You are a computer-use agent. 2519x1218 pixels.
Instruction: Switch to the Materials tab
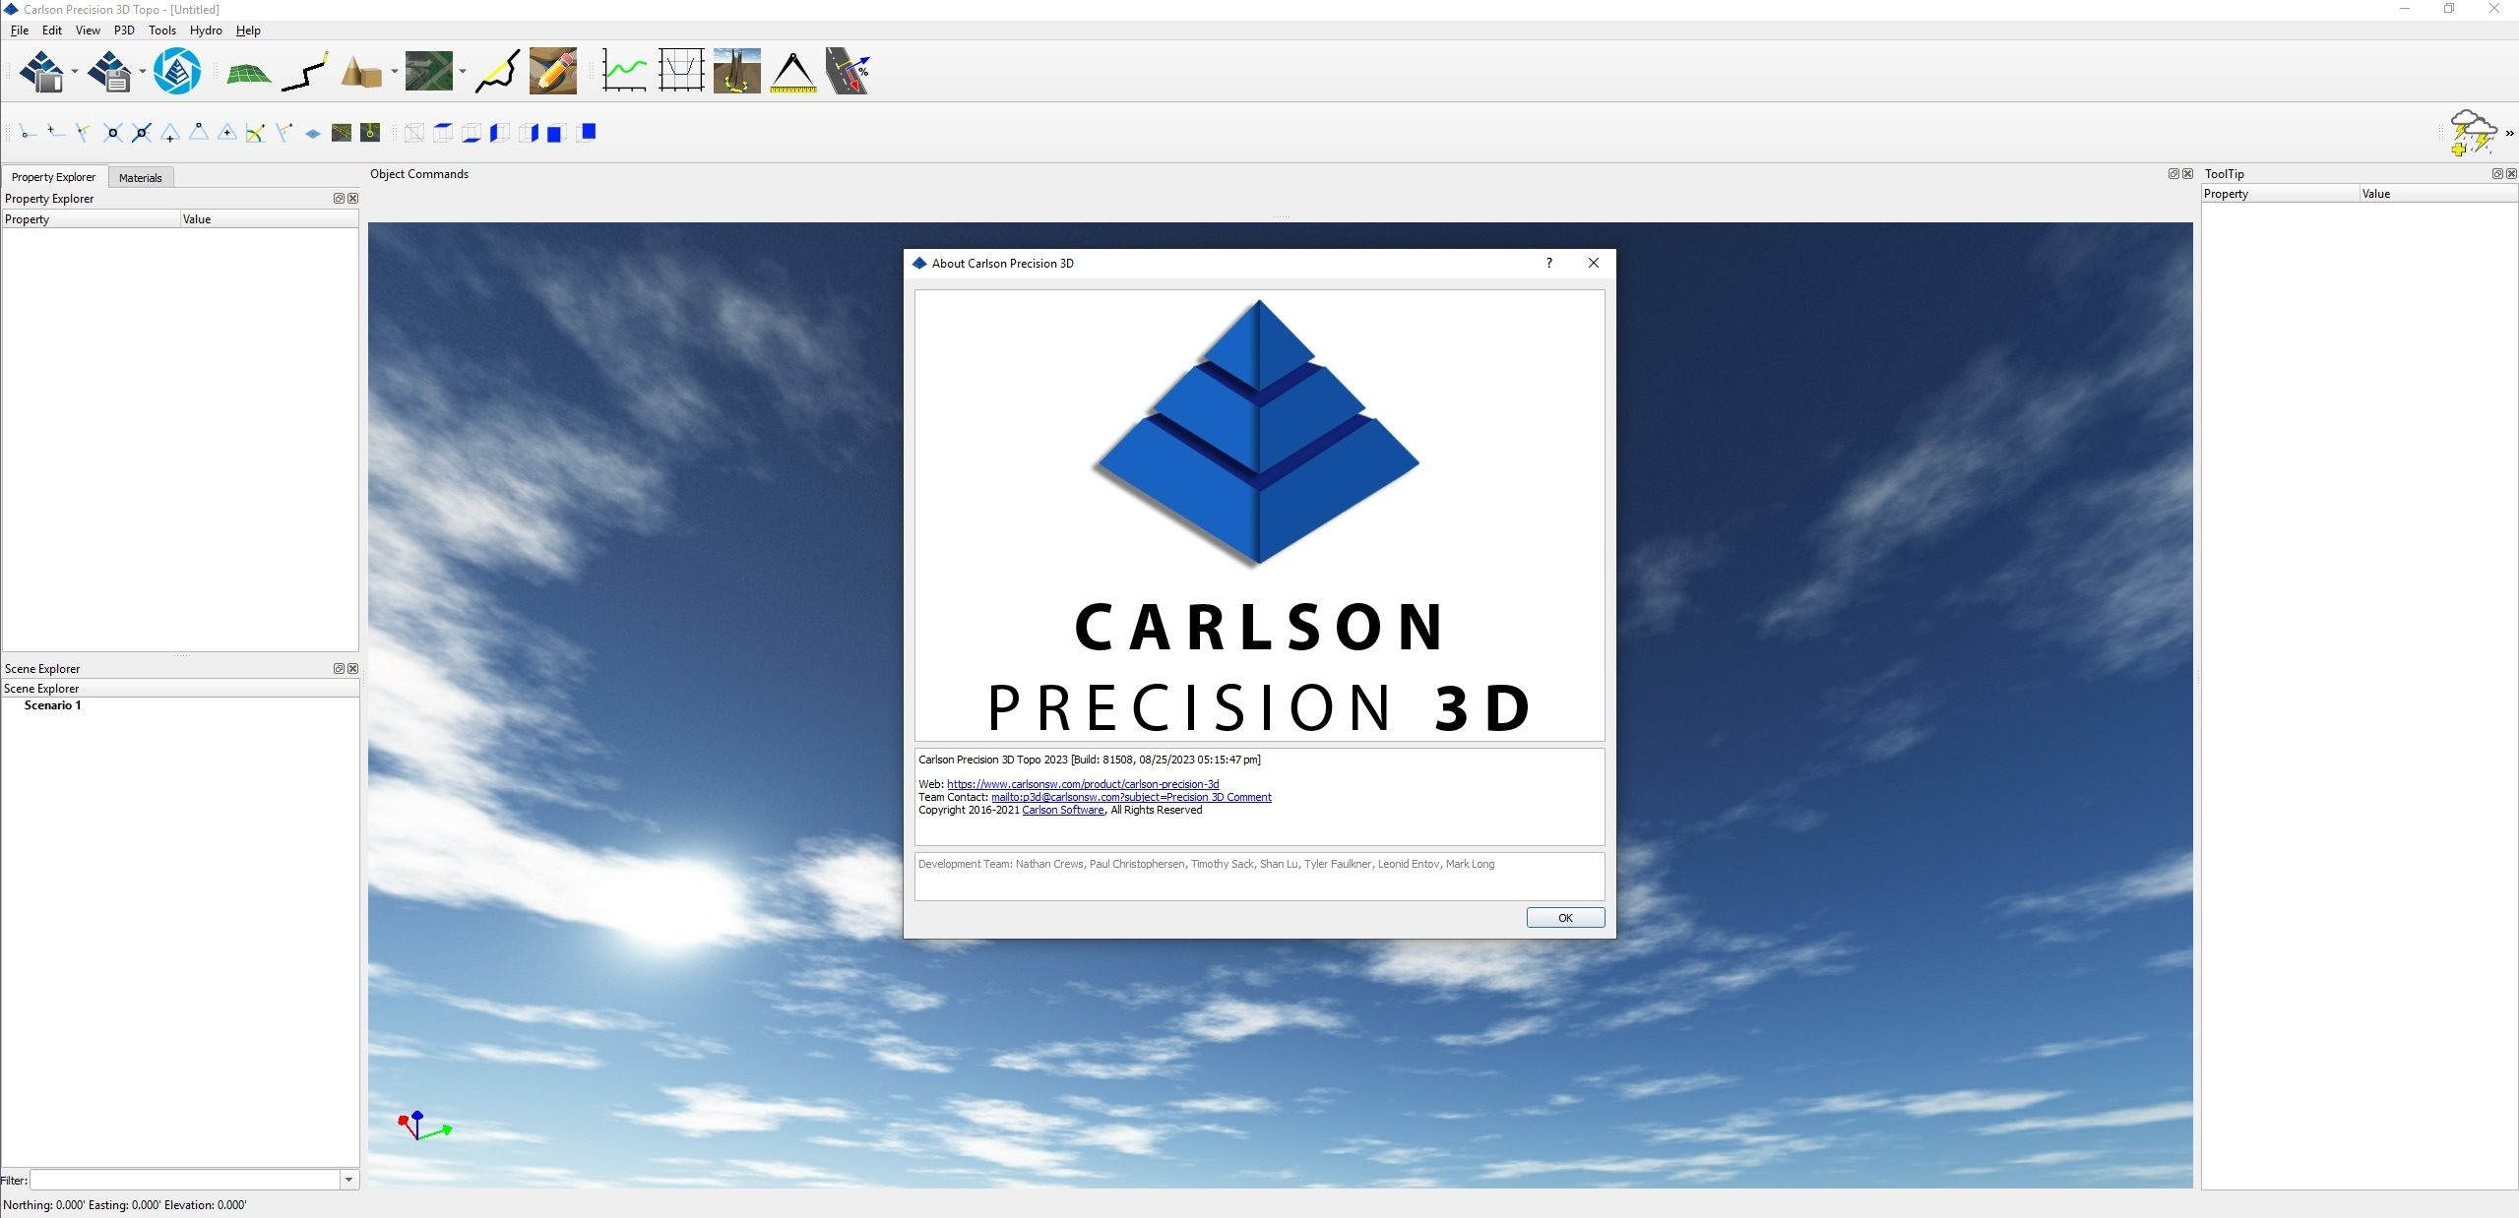(x=140, y=178)
